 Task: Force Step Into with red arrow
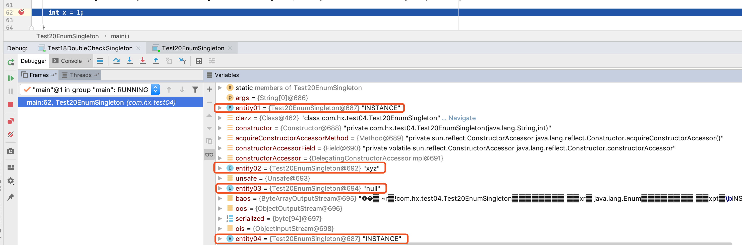142,61
